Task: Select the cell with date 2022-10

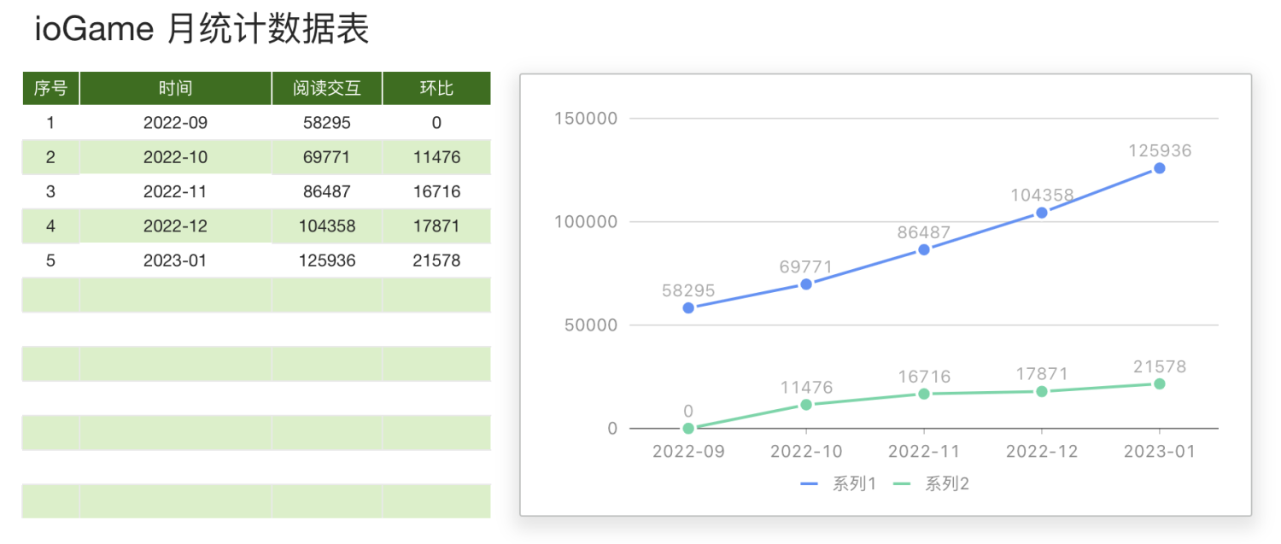Action: pos(176,157)
